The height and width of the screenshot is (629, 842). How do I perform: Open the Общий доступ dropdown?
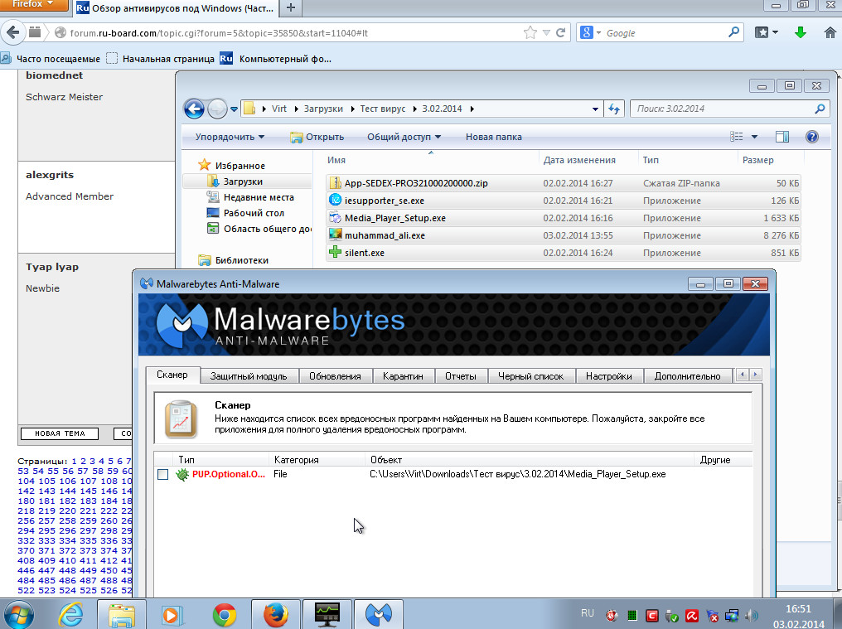pyautogui.click(x=404, y=137)
